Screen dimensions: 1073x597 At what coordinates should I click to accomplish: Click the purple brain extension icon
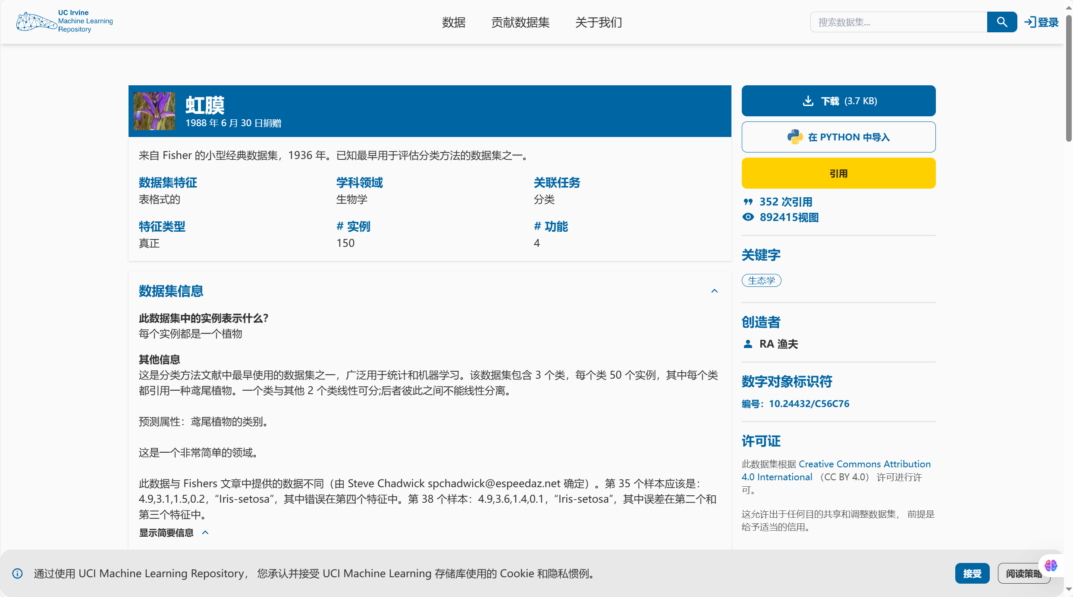(x=1051, y=565)
